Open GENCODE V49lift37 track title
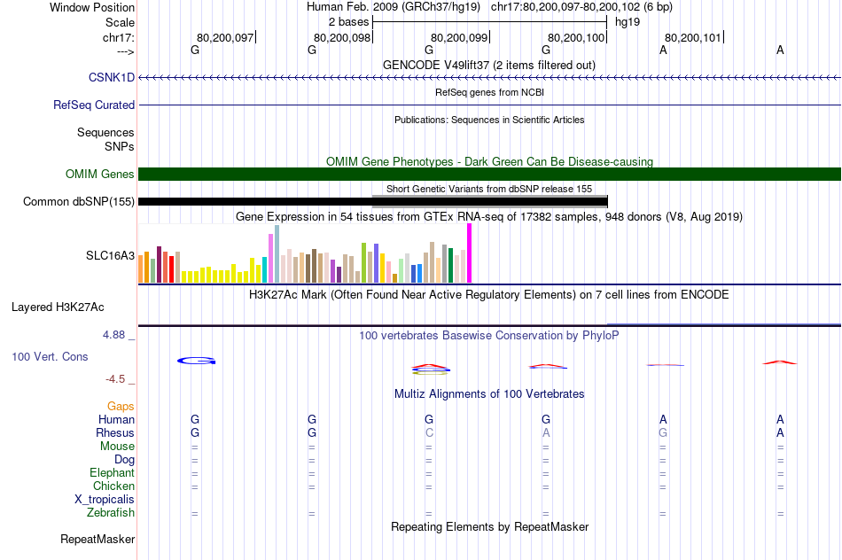 [x=488, y=65]
